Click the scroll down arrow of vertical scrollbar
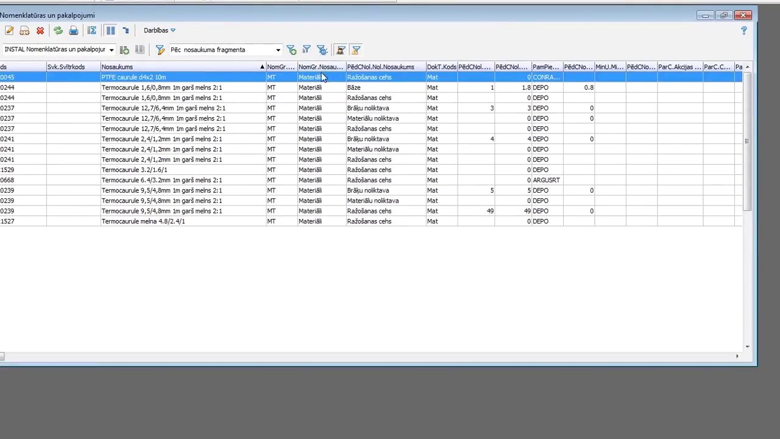Screen dimensions: 780x439 (747, 346)
